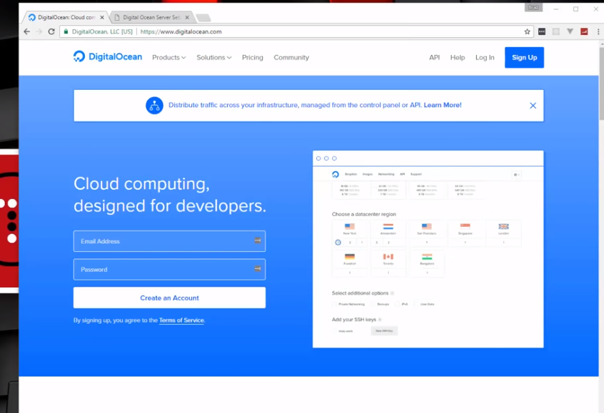Open the Products dropdown

pyautogui.click(x=168, y=57)
